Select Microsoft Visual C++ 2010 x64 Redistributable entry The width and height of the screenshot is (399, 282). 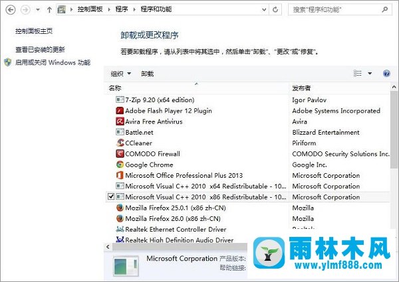205,186
